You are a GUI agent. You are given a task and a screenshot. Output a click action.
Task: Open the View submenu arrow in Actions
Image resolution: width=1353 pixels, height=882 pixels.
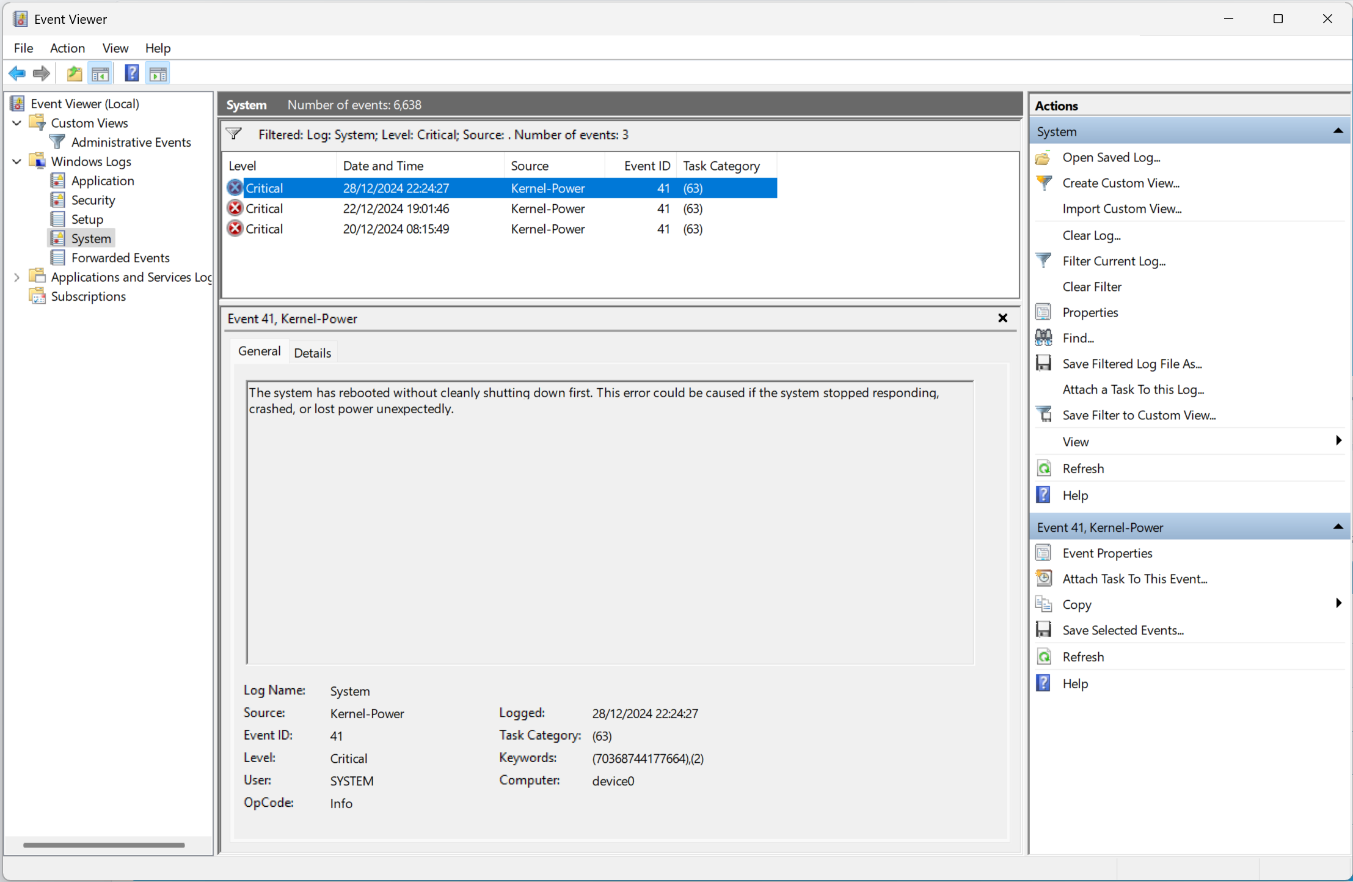click(x=1338, y=441)
